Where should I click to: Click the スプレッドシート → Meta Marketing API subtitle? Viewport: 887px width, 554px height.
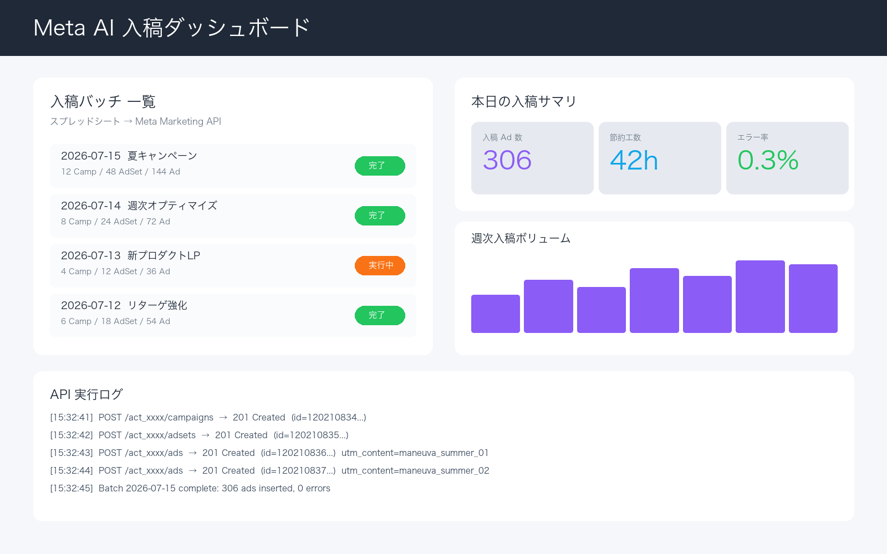point(135,121)
